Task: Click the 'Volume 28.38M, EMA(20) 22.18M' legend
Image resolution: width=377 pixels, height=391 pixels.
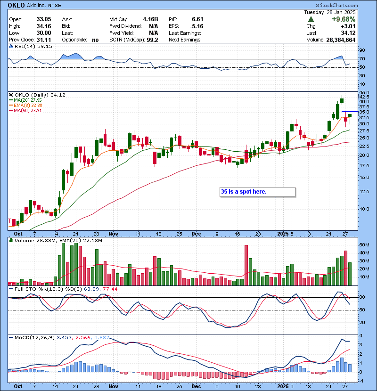Action: 58,240
